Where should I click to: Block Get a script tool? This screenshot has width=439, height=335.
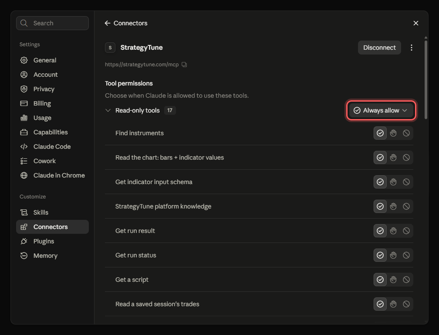(406, 280)
